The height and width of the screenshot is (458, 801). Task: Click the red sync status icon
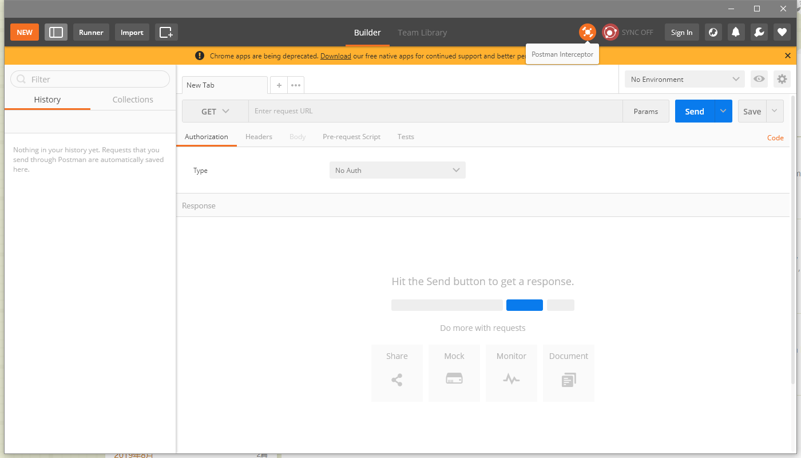pos(610,32)
